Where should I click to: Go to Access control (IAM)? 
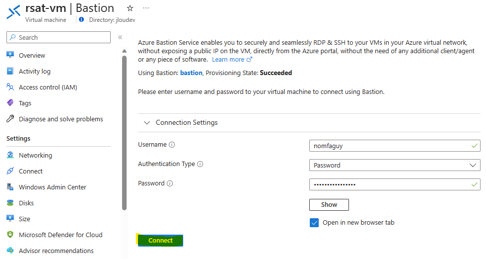pos(48,87)
